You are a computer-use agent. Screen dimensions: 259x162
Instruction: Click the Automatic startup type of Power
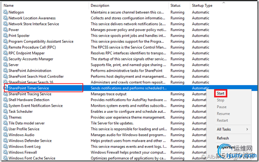201,30
